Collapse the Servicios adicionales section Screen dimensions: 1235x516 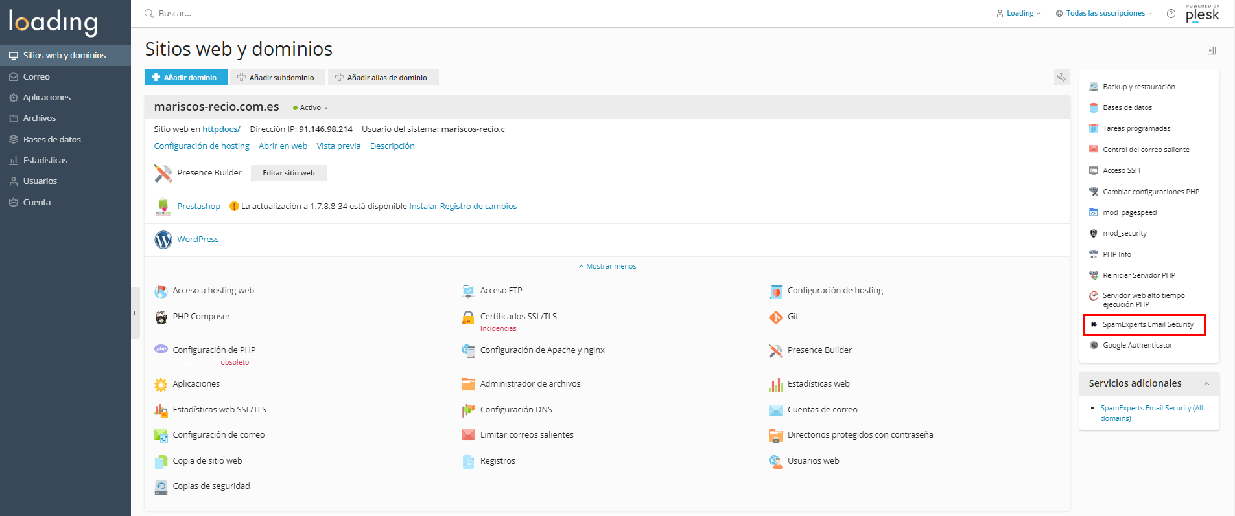1206,384
